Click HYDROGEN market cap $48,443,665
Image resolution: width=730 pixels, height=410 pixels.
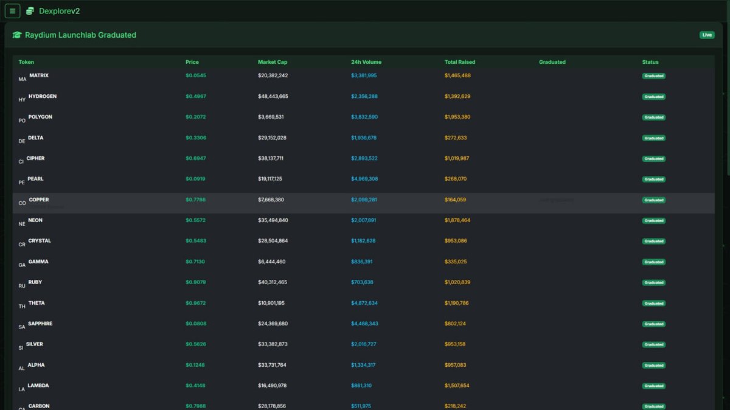tap(273, 96)
